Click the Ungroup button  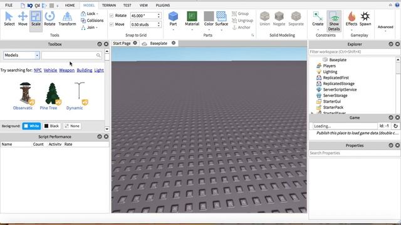(242, 21)
